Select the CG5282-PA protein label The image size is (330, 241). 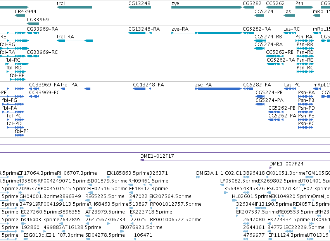257,85
